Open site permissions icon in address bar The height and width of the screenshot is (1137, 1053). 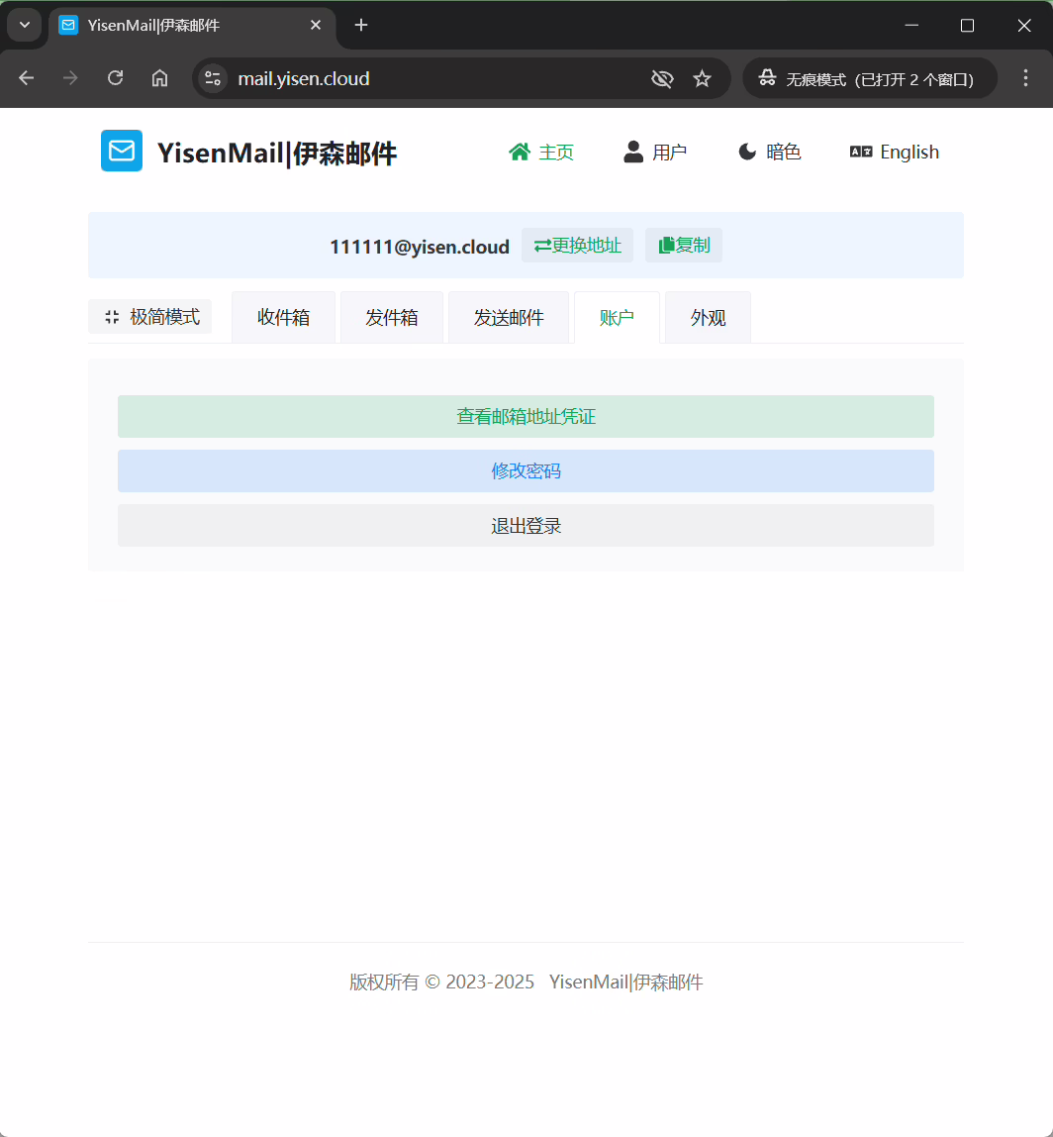point(212,77)
